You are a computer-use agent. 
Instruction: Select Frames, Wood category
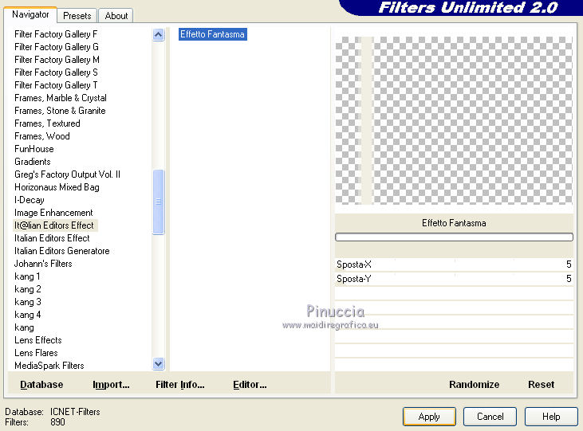(42, 136)
